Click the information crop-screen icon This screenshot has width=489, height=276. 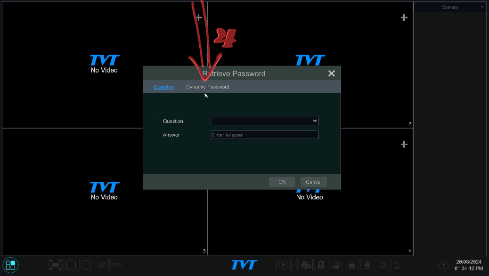click(x=383, y=265)
